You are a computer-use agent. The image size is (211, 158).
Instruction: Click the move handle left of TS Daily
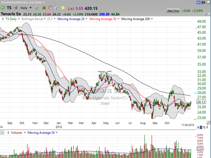point(2,19)
